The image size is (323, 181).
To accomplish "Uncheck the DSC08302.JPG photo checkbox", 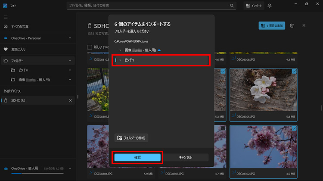I will click(294, 128).
